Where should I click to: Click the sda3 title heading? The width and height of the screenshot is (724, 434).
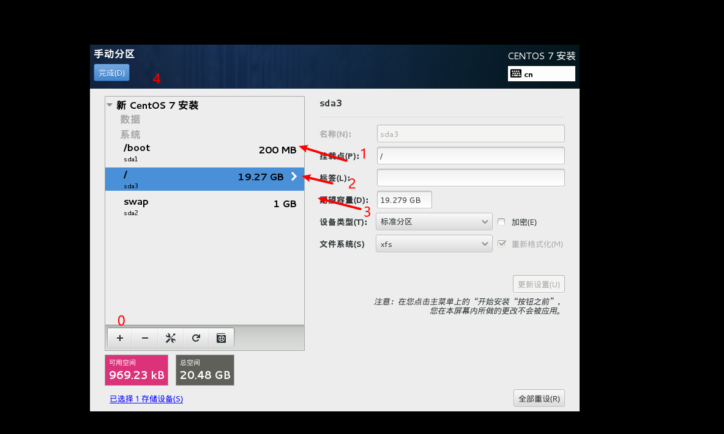tap(330, 103)
